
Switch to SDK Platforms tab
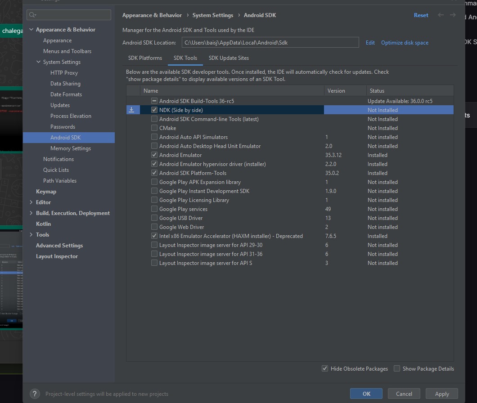click(145, 58)
